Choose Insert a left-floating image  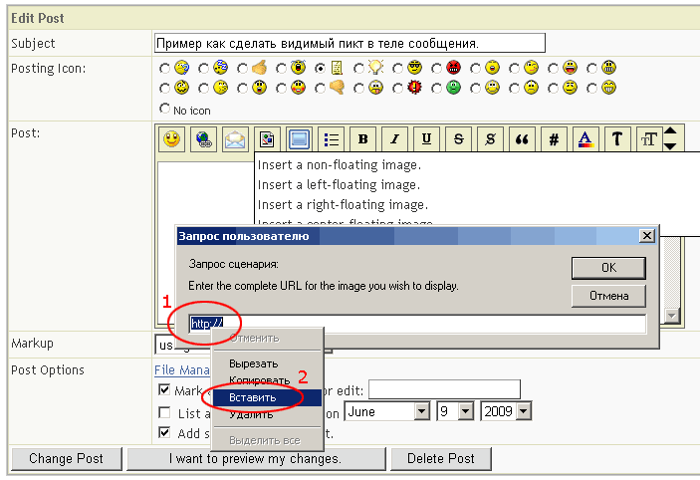[x=339, y=185]
